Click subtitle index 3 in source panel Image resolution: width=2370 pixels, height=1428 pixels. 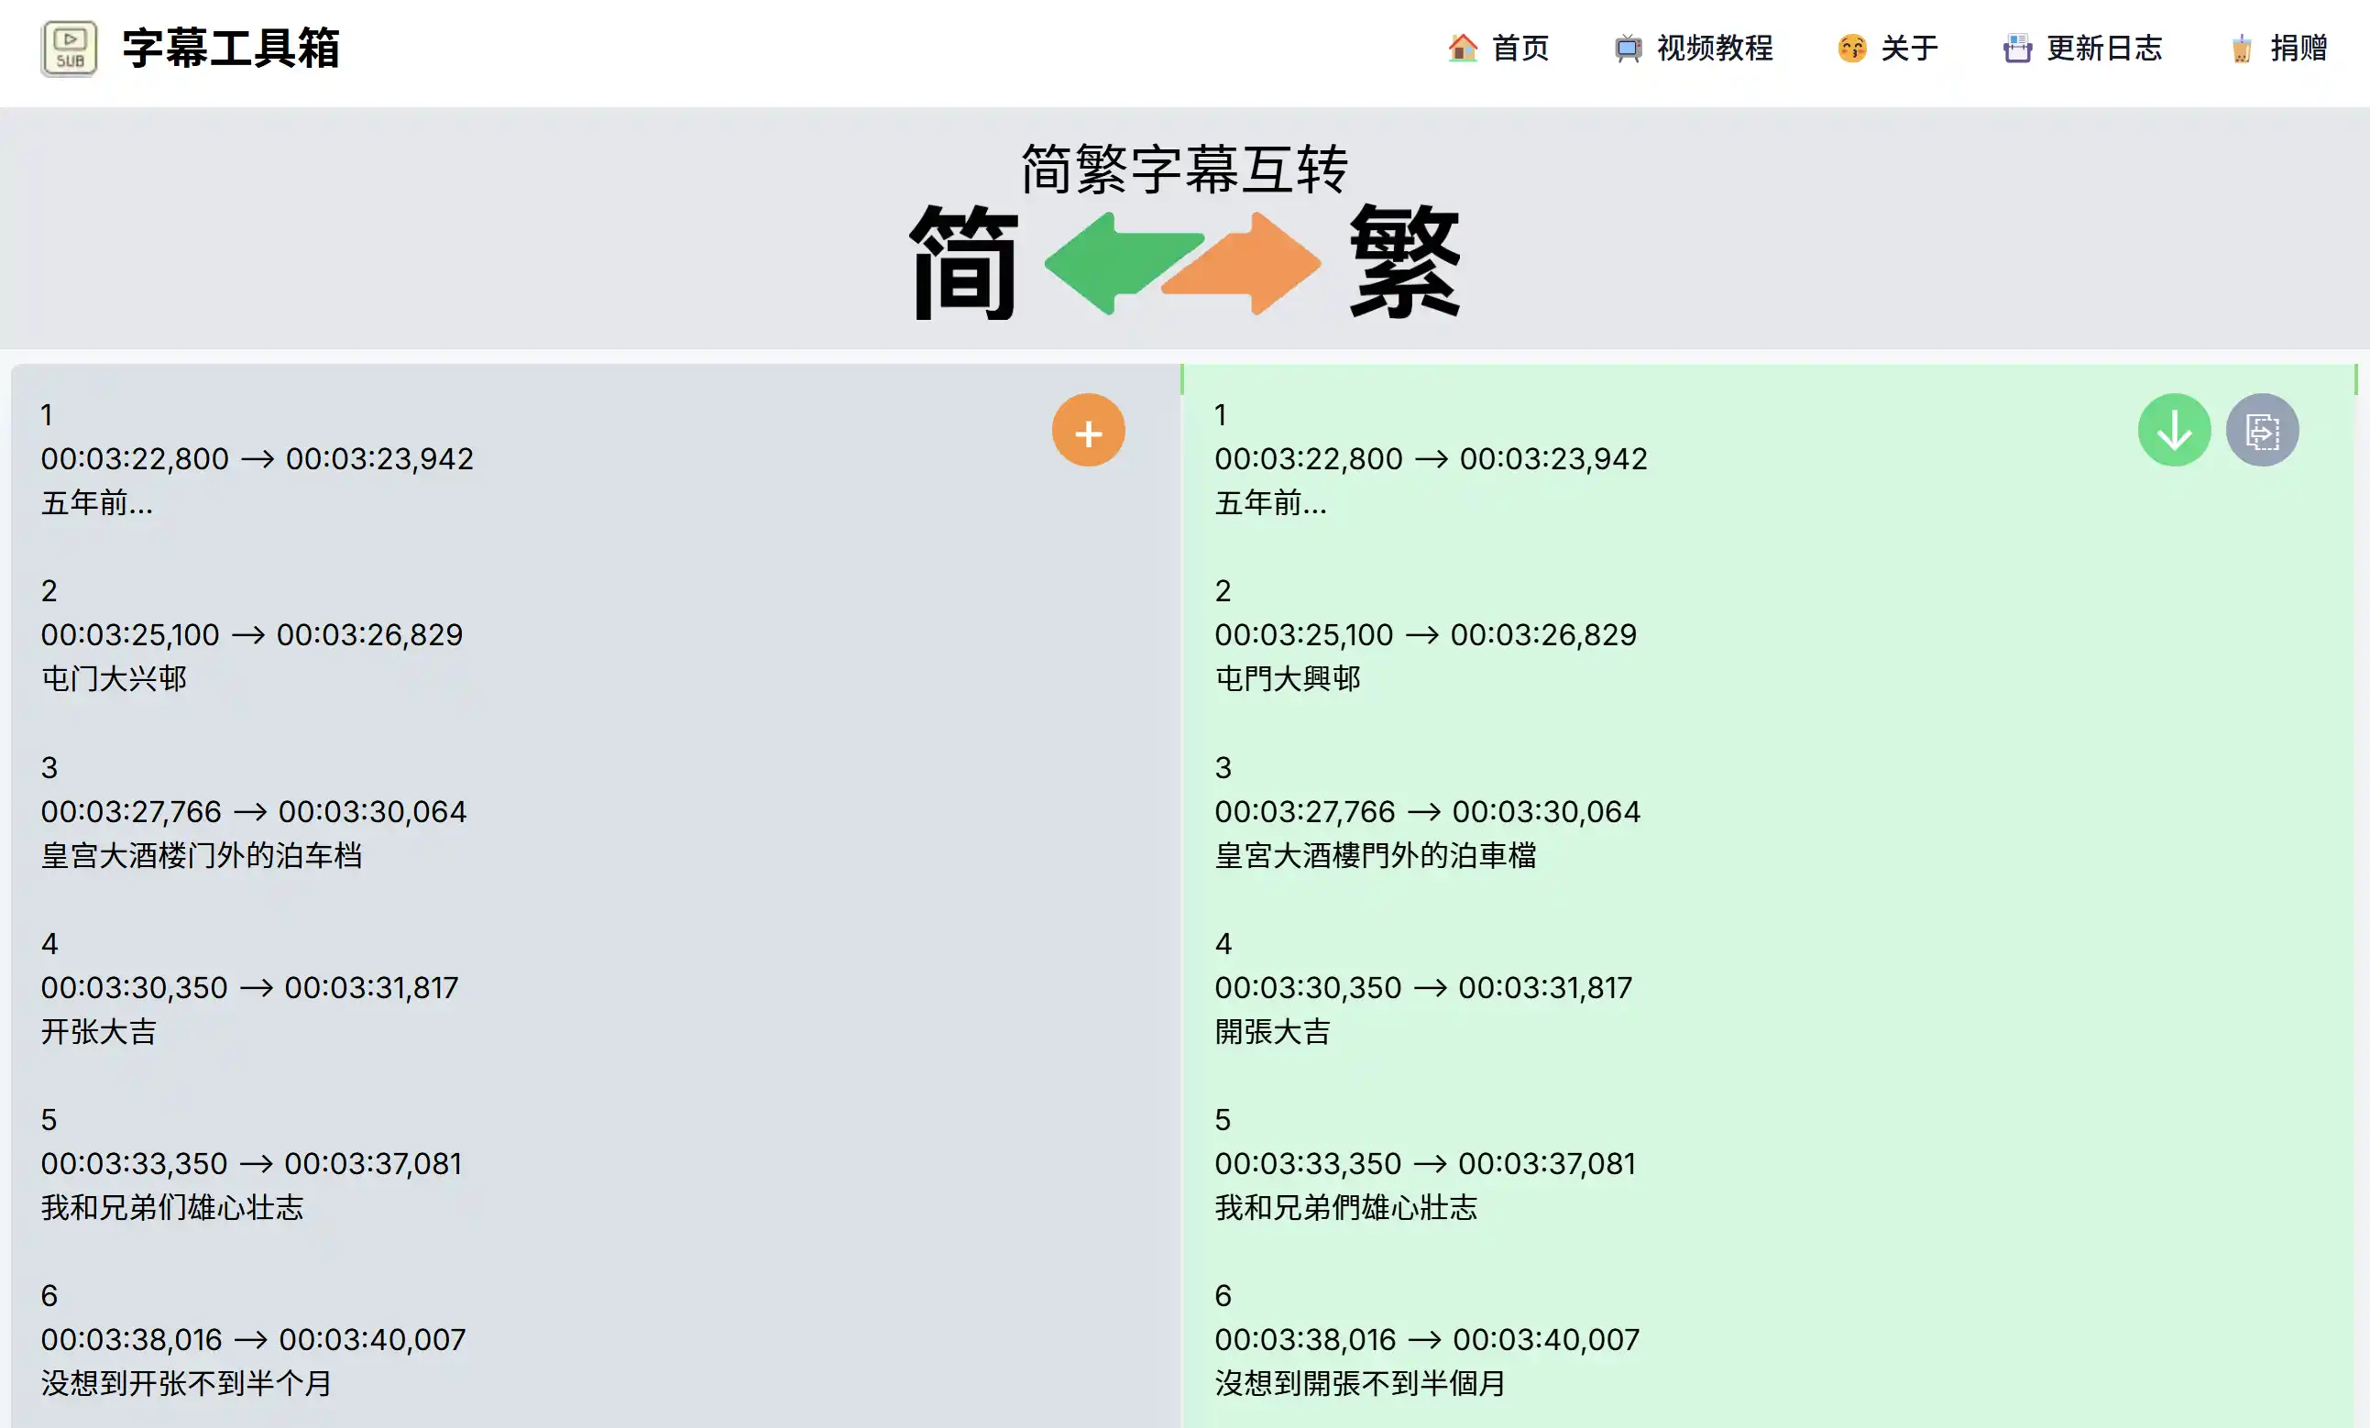coord(49,768)
